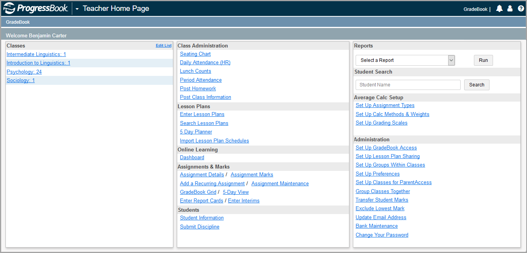Viewport: 527px width, 253px height.
Task: Open the Seating Chart page
Action: pyautogui.click(x=195, y=54)
